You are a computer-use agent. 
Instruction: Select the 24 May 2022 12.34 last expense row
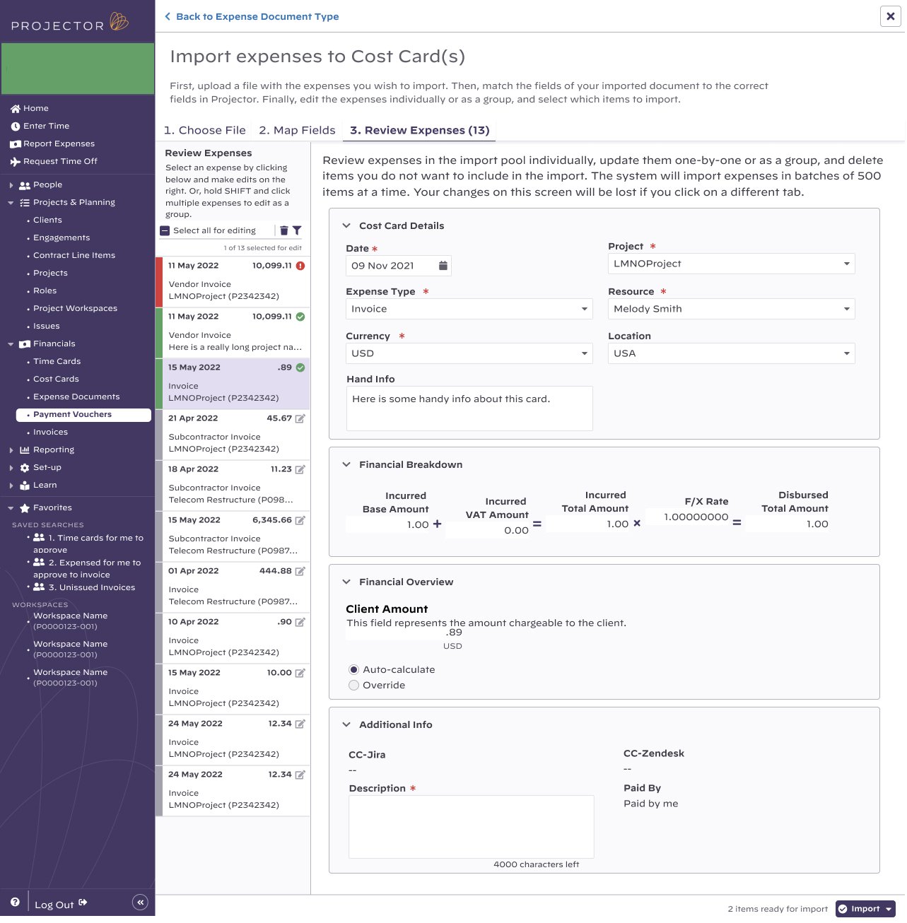click(x=233, y=792)
